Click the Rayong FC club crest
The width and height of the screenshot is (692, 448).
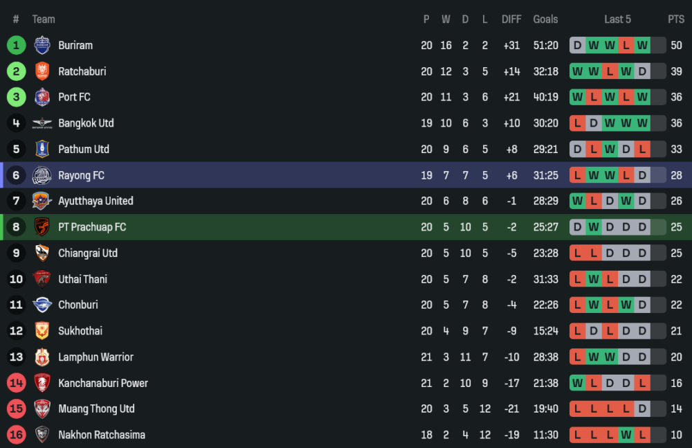click(x=42, y=175)
